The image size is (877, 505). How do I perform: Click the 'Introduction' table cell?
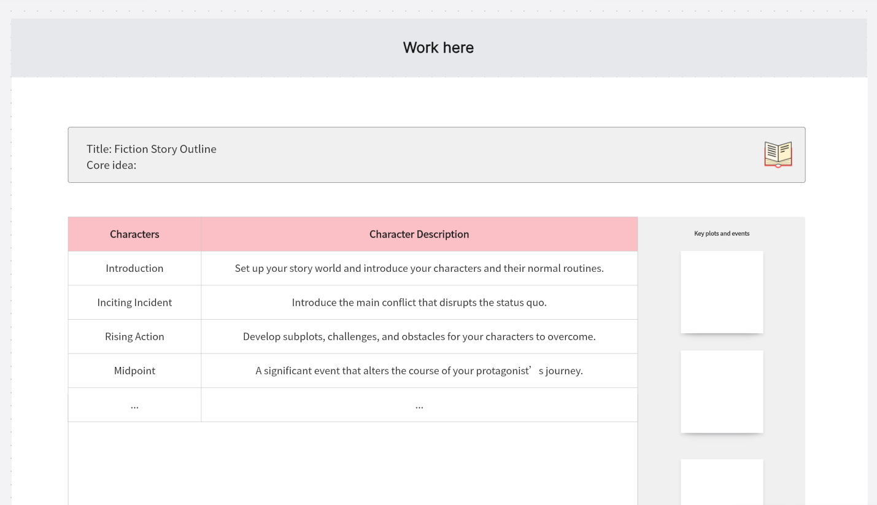tap(134, 268)
